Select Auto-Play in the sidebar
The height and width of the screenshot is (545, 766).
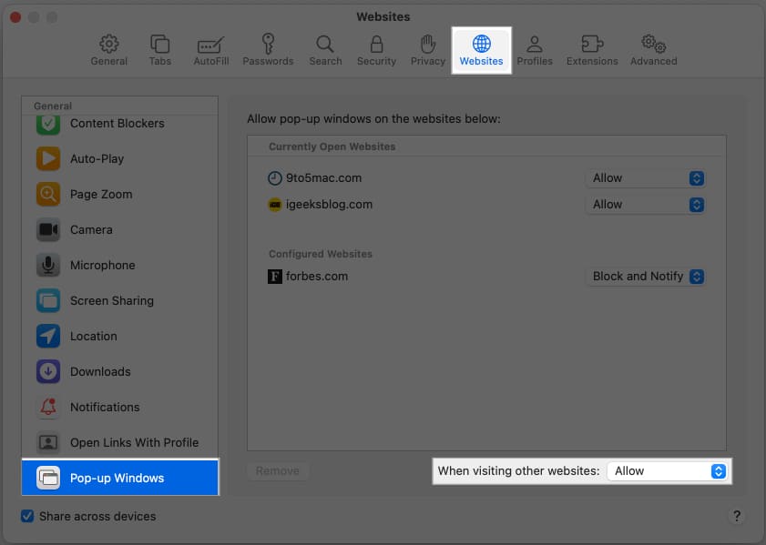click(120, 158)
